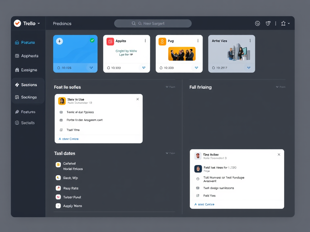
Task: Click the red Apples card icon
Action: pos(110,41)
